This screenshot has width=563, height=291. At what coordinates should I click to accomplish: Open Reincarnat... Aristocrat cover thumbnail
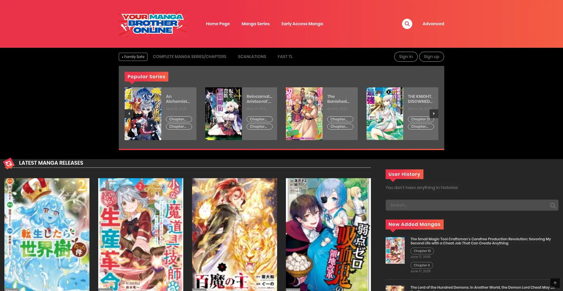tap(223, 114)
